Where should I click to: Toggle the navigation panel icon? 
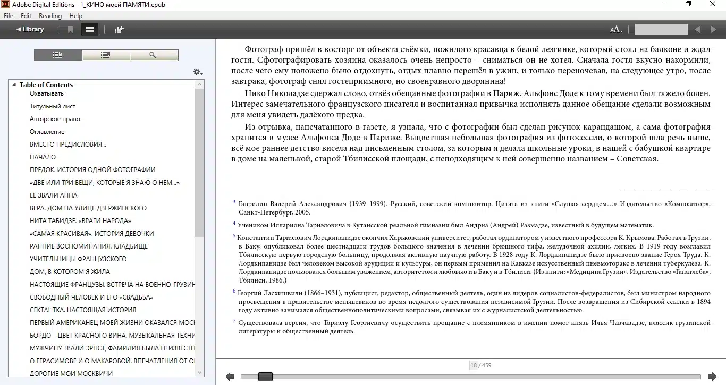(90, 30)
